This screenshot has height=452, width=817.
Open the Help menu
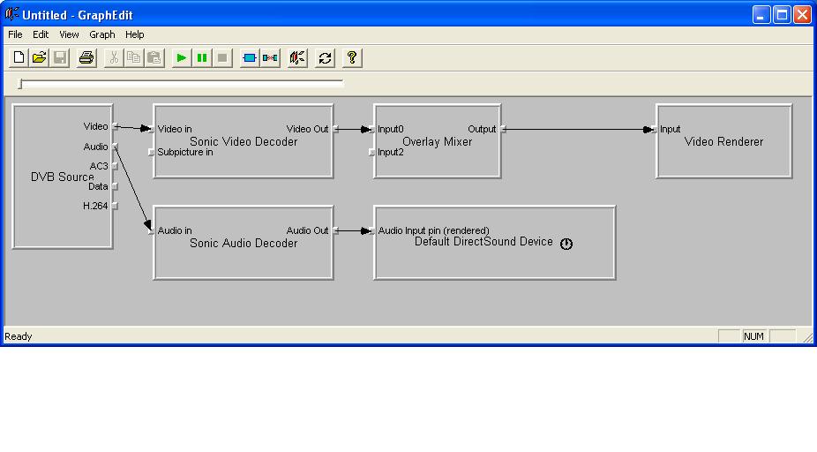coord(134,34)
